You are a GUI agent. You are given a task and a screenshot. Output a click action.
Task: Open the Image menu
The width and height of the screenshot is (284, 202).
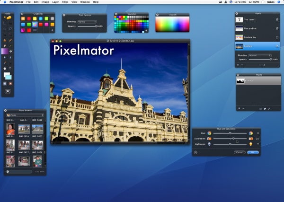pyautogui.click(x=45, y=2)
